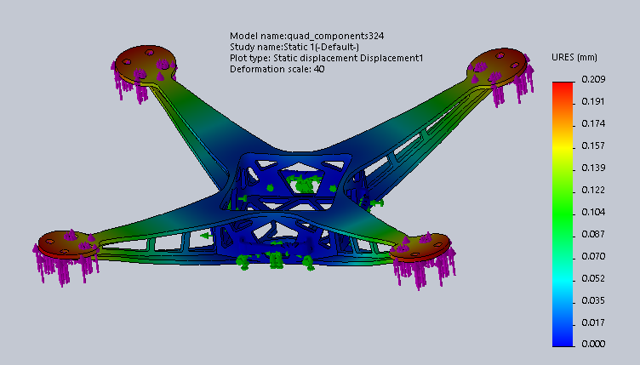Click the 0.157 legend label
640x365 pixels.
(593, 145)
